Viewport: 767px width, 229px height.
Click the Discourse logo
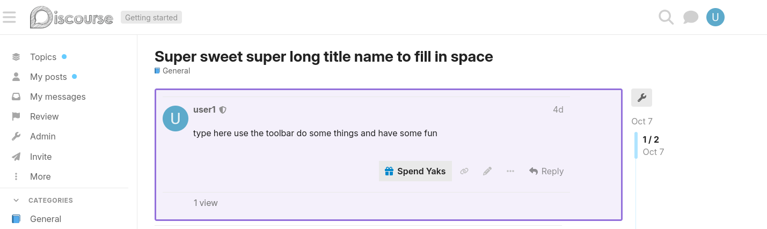click(71, 18)
